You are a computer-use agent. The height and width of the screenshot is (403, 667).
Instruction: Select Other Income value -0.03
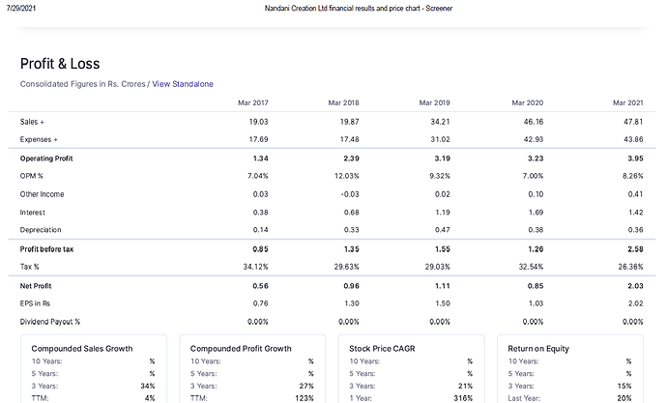coord(350,194)
